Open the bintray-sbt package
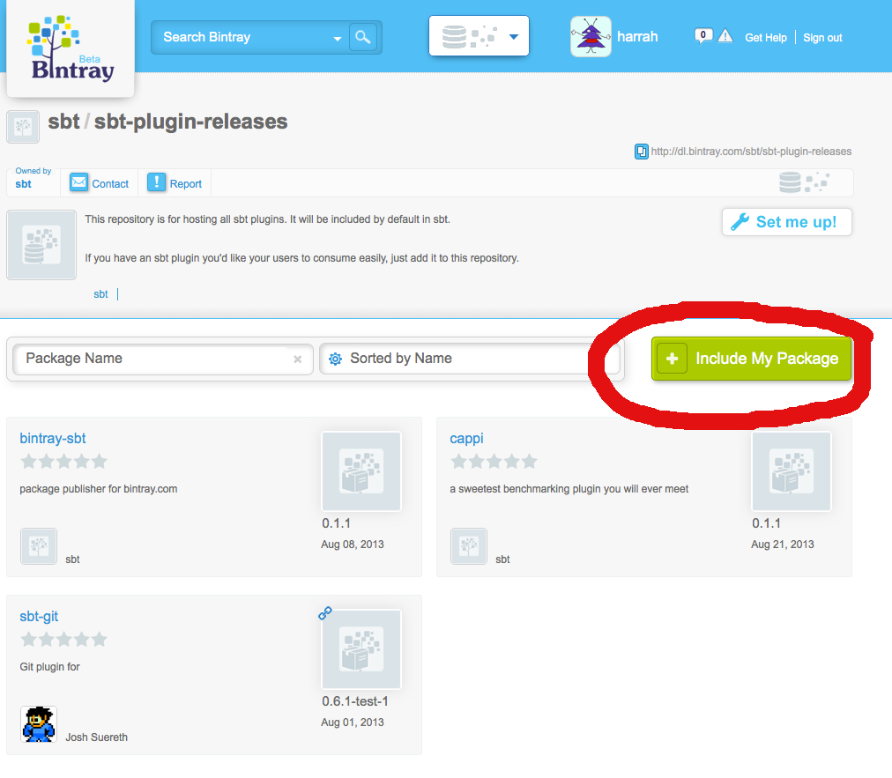 click(52, 439)
